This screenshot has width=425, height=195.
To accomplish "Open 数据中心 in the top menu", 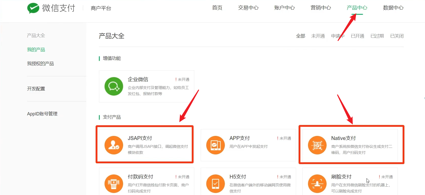I will (x=393, y=8).
